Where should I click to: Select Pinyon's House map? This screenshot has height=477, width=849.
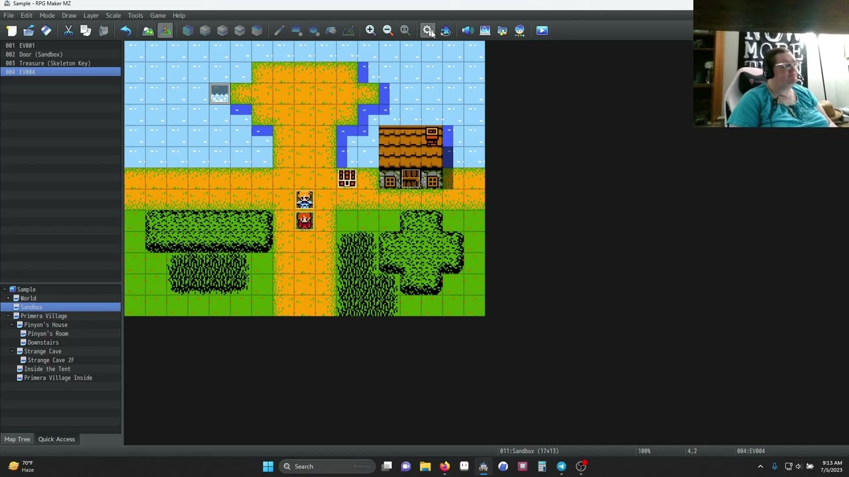click(x=45, y=325)
